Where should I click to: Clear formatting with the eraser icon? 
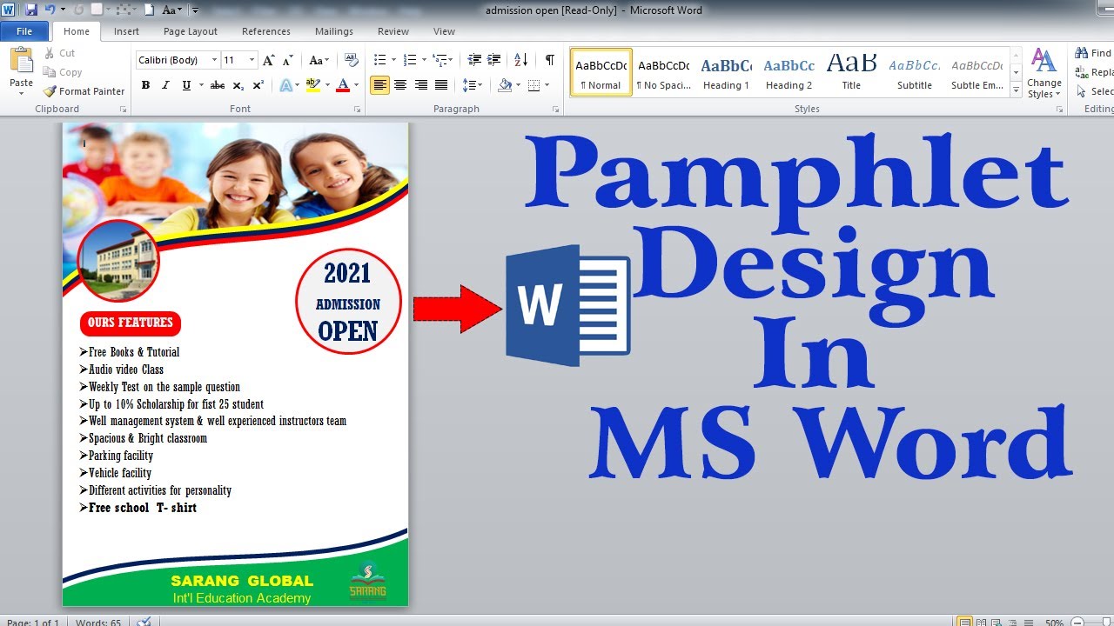tap(352, 60)
